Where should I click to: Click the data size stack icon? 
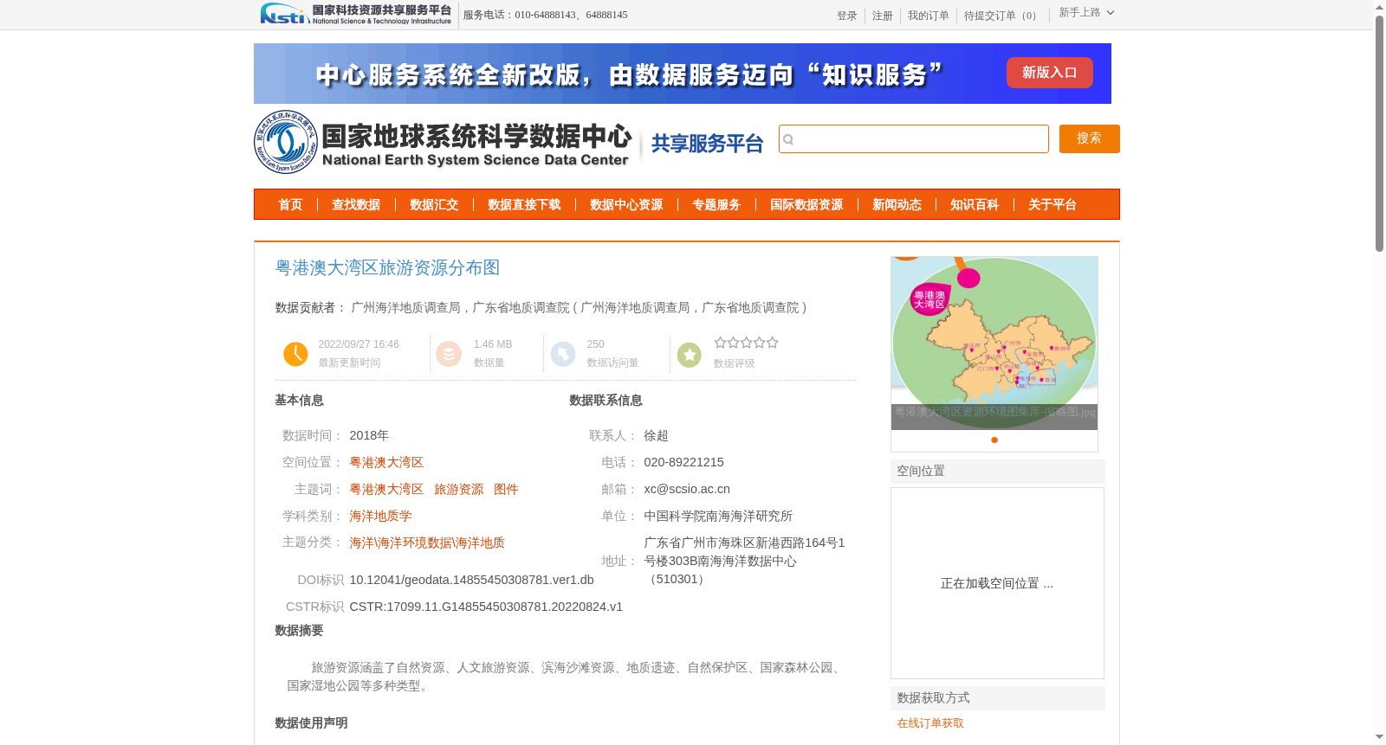coord(449,354)
